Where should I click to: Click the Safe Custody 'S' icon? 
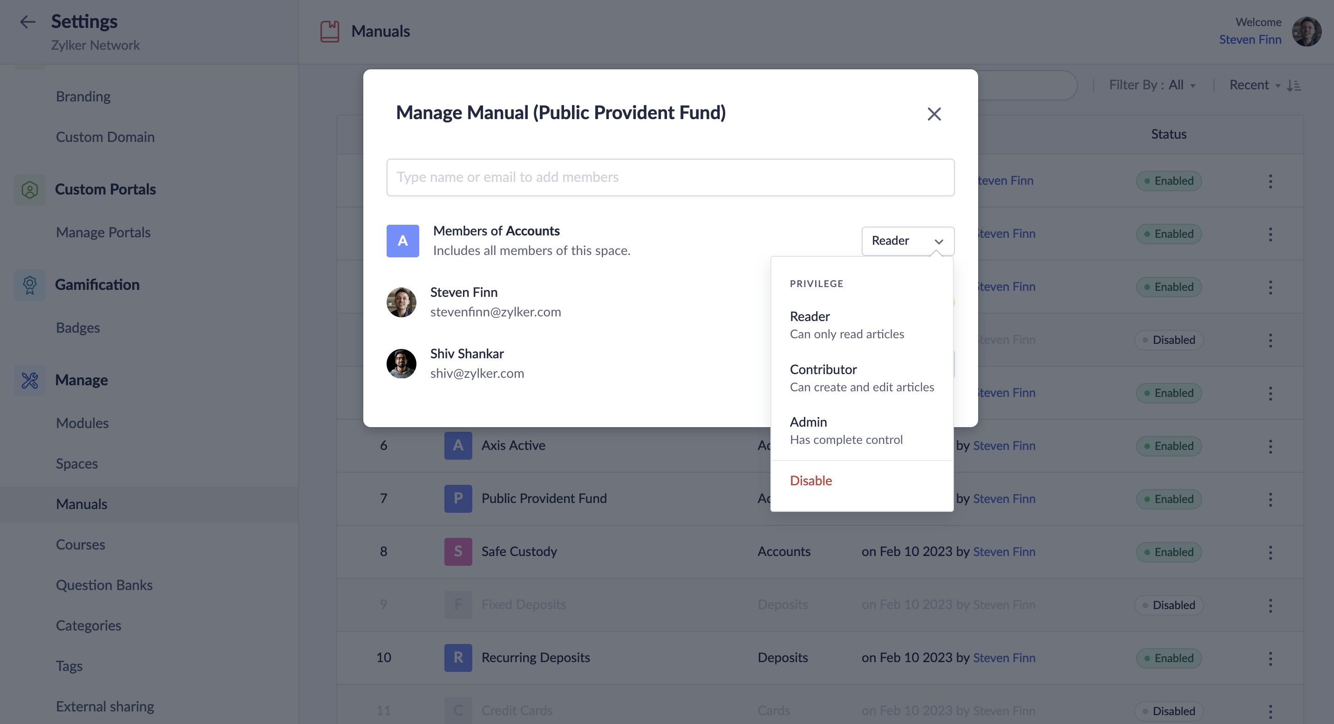458,551
